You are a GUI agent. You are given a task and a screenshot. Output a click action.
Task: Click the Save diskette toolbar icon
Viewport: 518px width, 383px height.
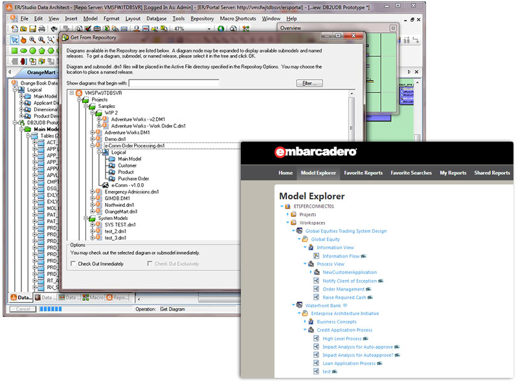point(32,28)
